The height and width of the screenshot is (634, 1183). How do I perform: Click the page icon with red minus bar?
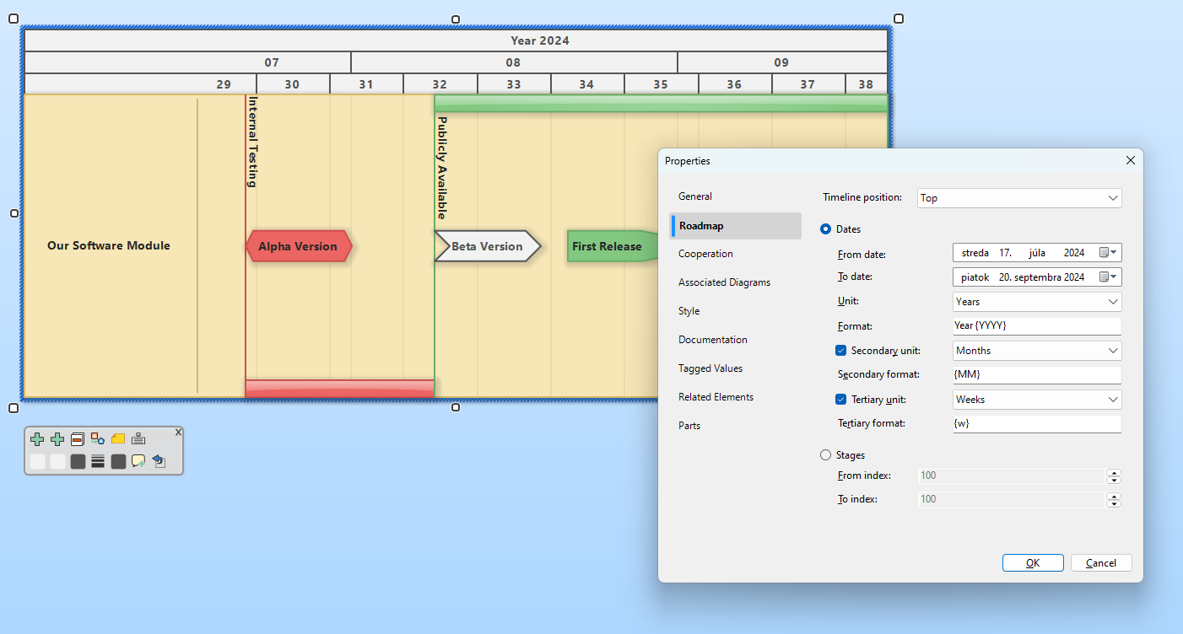pyautogui.click(x=78, y=439)
